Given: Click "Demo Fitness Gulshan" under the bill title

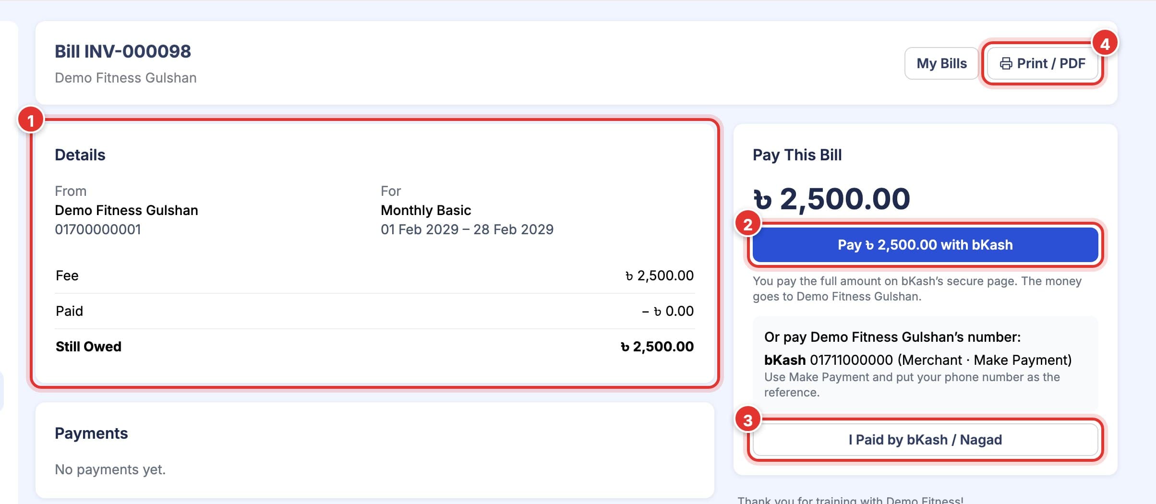Looking at the screenshot, I should pos(126,78).
